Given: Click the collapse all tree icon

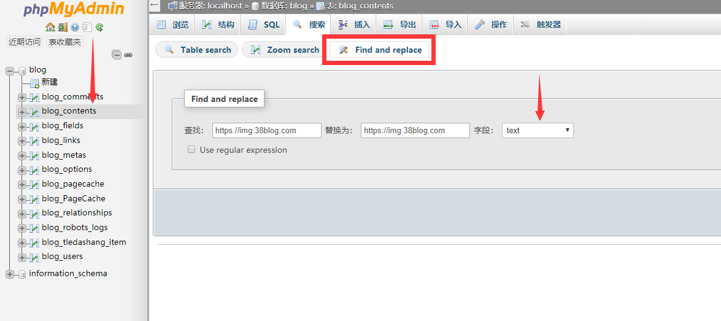Looking at the screenshot, I should point(117,55).
